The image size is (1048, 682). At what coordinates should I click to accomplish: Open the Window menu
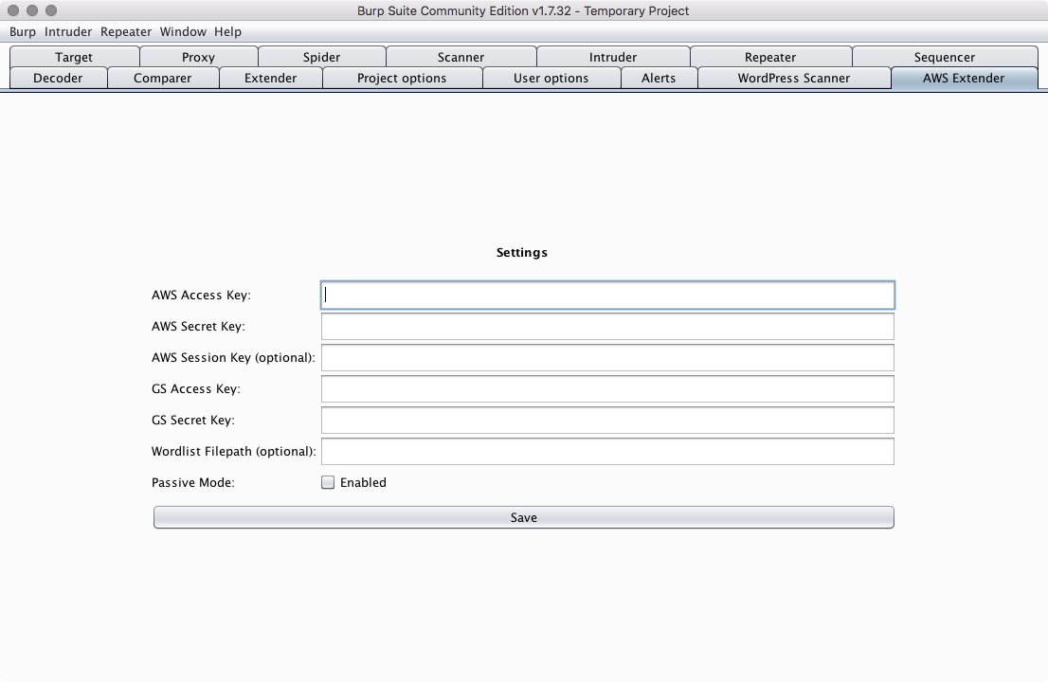[183, 31]
